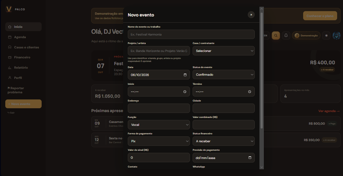Viewport: 343px width, 176px height.
Task: Close the Novo evento dialog
Action: tap(251, 15)
